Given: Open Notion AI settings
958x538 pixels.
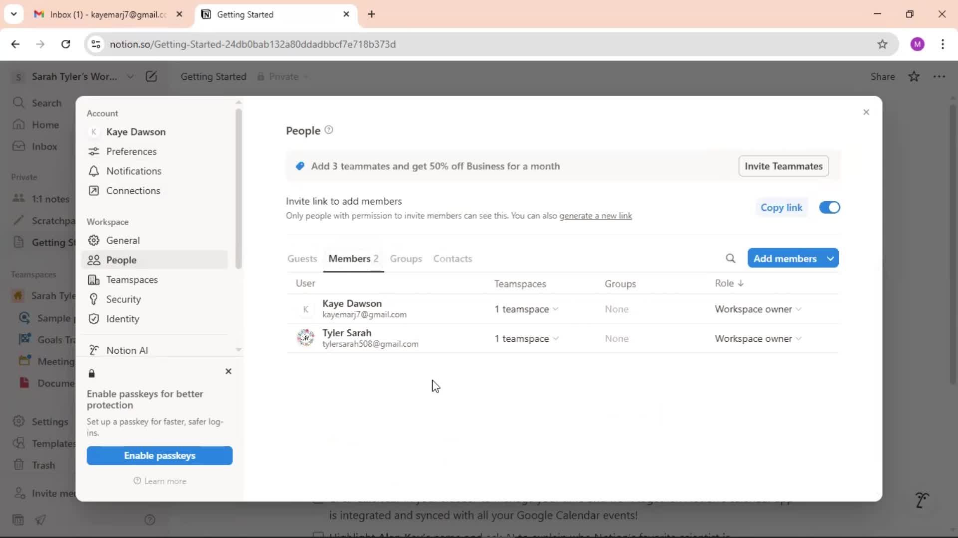Looking at the screenshot, I should click(x=154, y=350).
